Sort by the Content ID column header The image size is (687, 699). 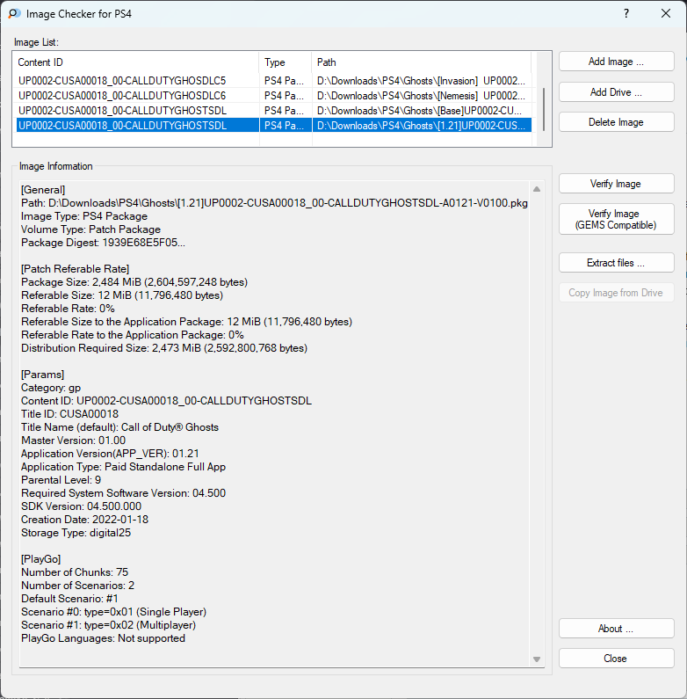[x=136, y=62]
